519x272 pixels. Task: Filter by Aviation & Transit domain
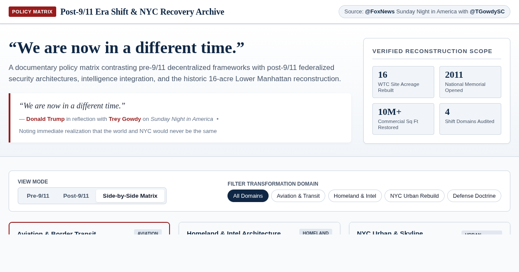298,196
